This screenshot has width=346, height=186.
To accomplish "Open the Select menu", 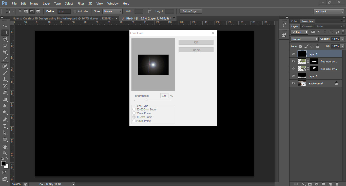I will [x=69, y=4].
